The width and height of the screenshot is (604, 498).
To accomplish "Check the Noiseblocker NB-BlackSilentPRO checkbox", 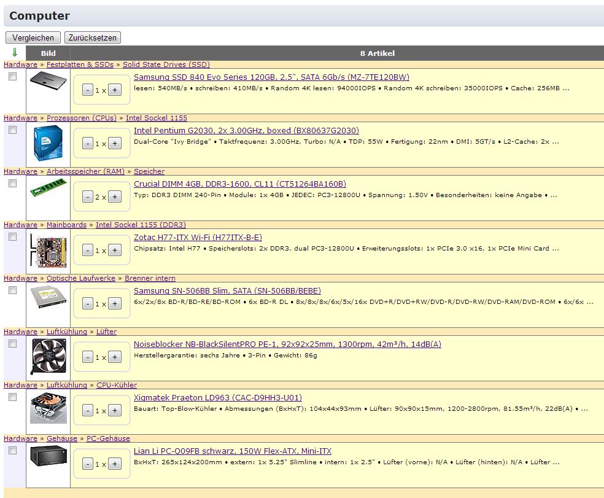I will coord(13,344).
